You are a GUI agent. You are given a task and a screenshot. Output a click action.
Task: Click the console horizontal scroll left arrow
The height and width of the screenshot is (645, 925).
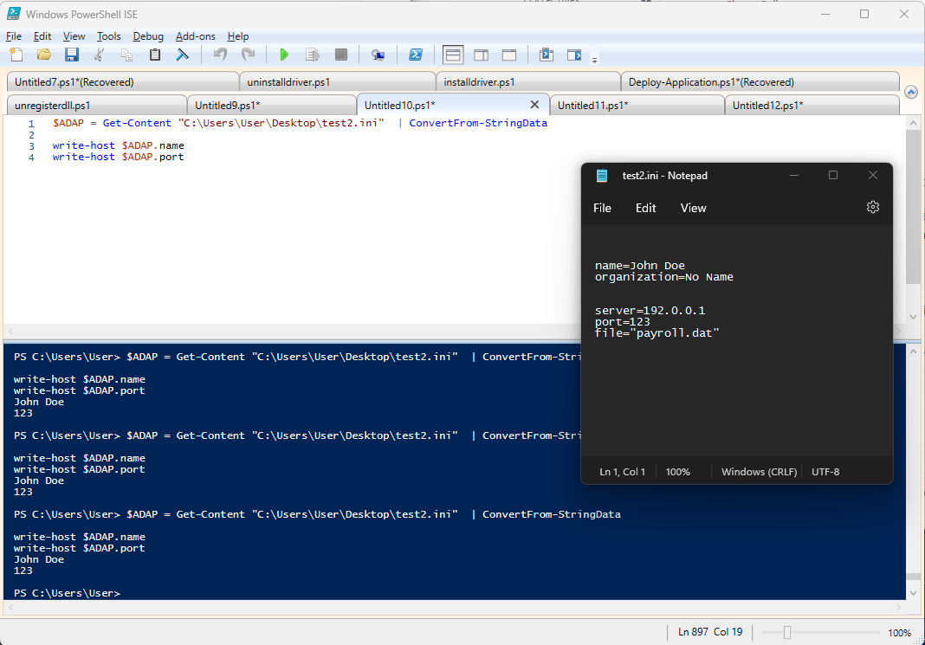(x=10, y=607)
